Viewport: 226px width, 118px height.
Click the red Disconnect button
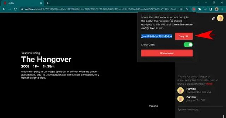167,53
